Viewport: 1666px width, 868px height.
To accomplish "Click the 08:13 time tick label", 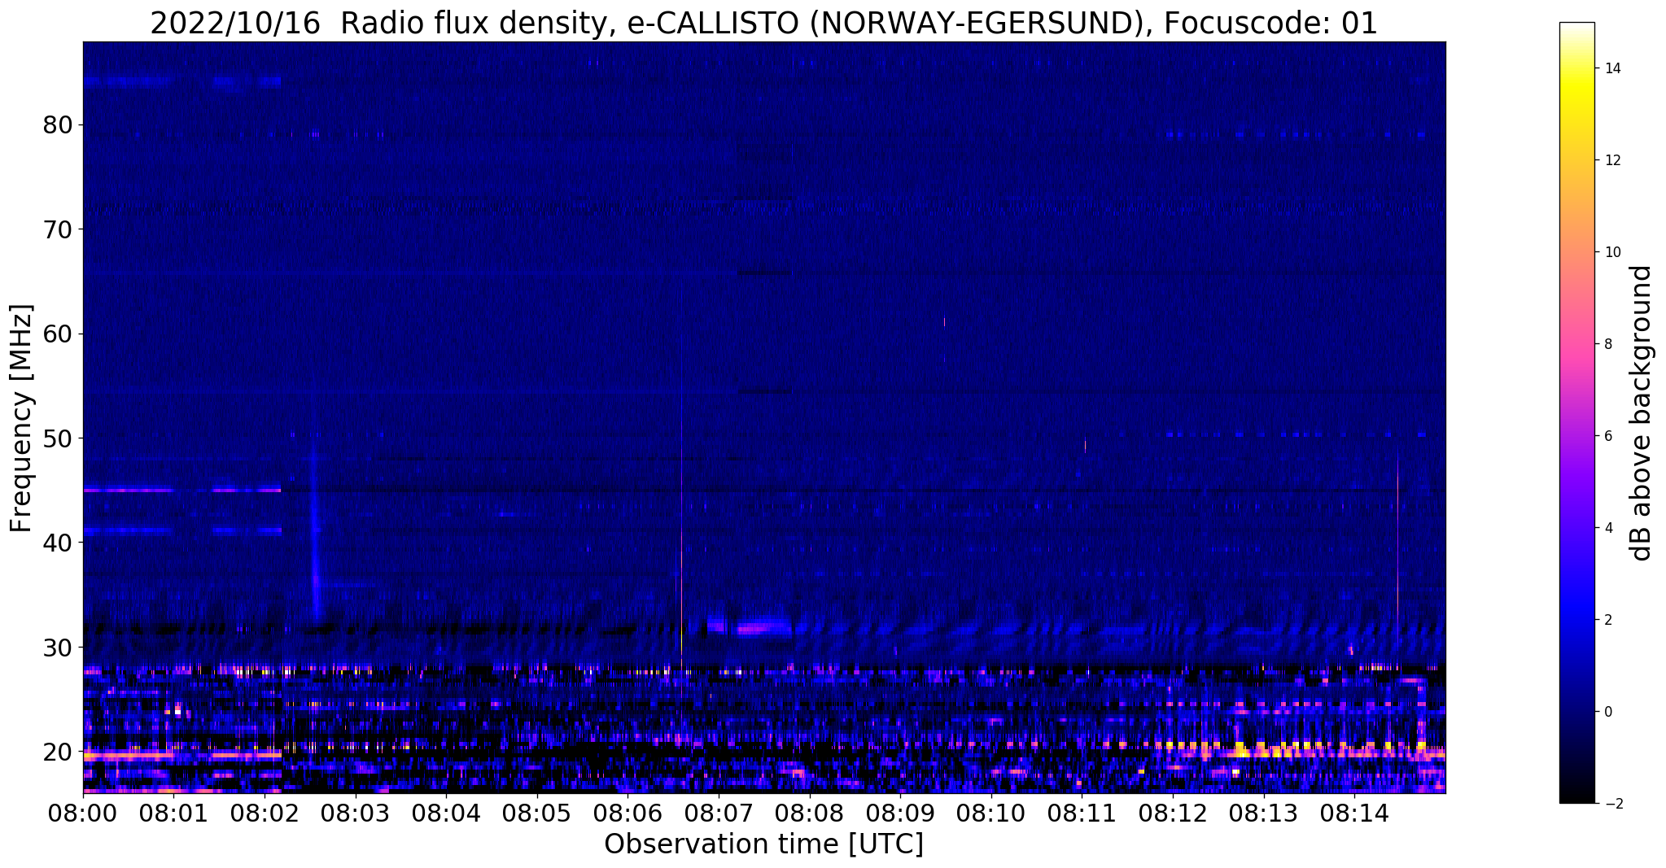I will coord(1263,813).
